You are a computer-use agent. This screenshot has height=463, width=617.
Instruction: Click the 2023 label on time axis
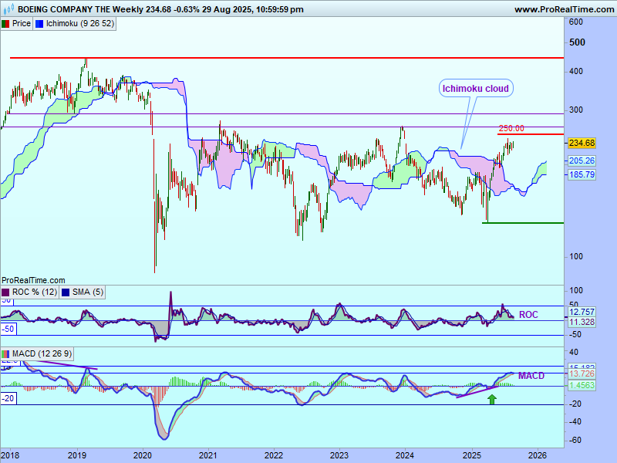(339, 455)
